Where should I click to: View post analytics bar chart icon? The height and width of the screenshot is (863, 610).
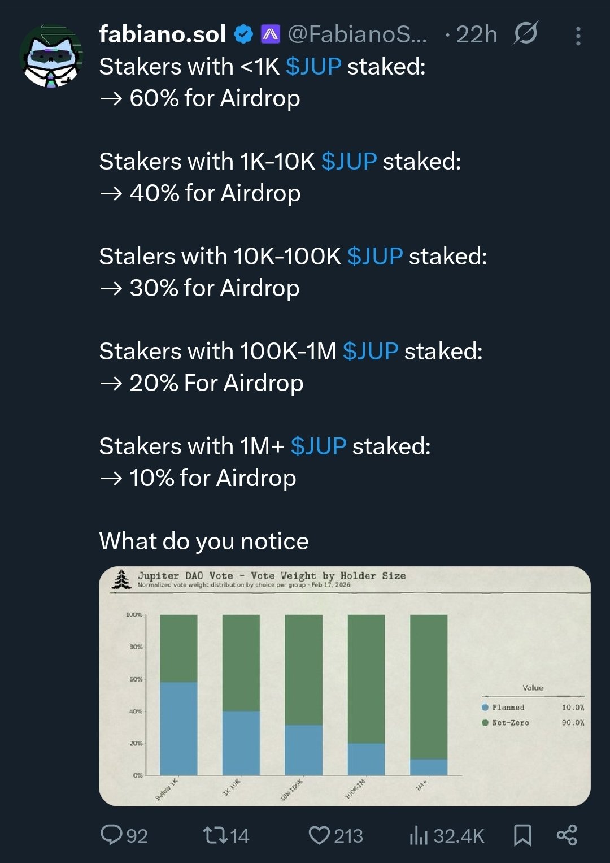pos(419,835)
